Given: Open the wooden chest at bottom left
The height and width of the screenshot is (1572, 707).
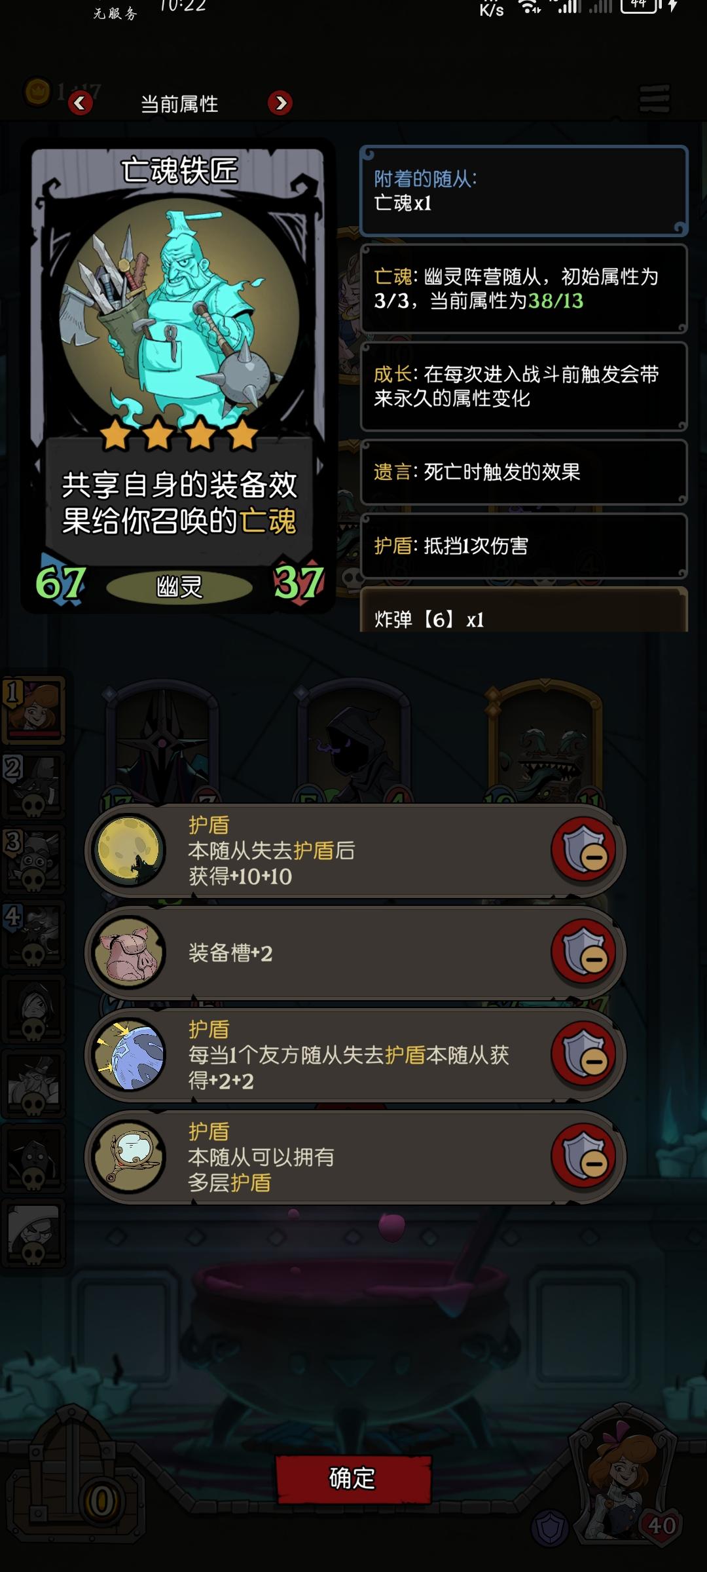Looking at the screenshot, I should (75, 1474).
